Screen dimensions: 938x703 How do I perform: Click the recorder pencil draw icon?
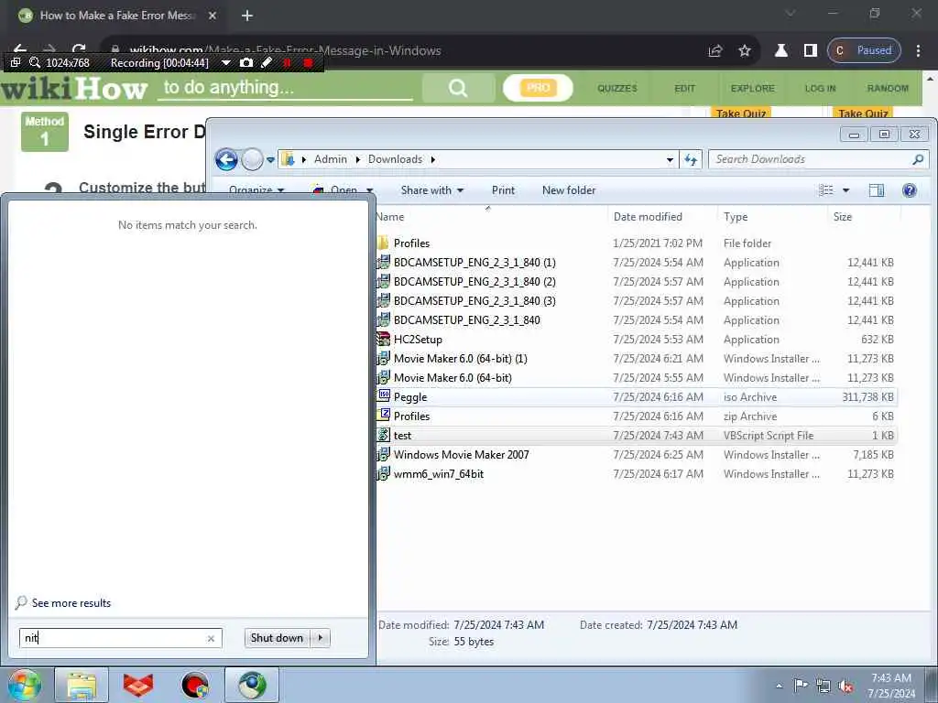point(267,62)
